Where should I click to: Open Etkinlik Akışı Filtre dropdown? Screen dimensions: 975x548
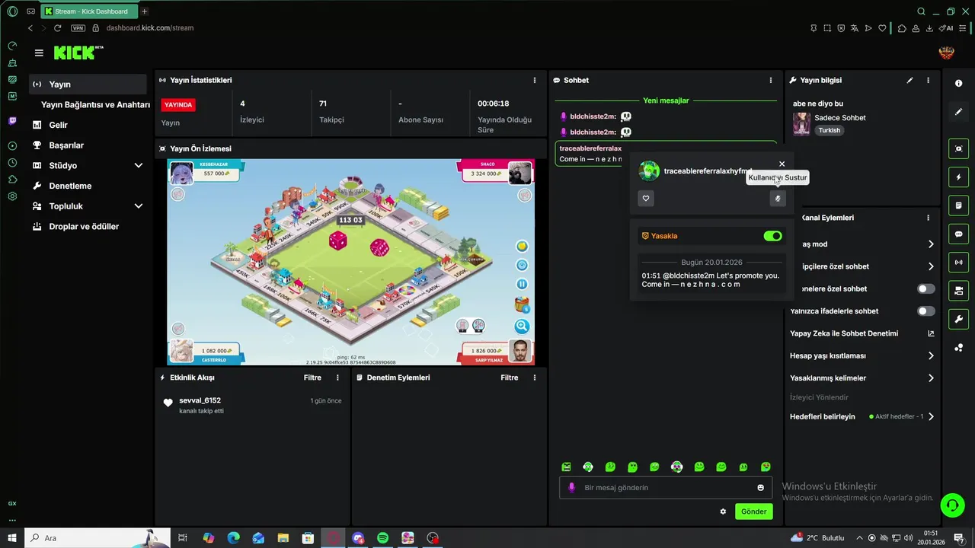coord(312,378)
